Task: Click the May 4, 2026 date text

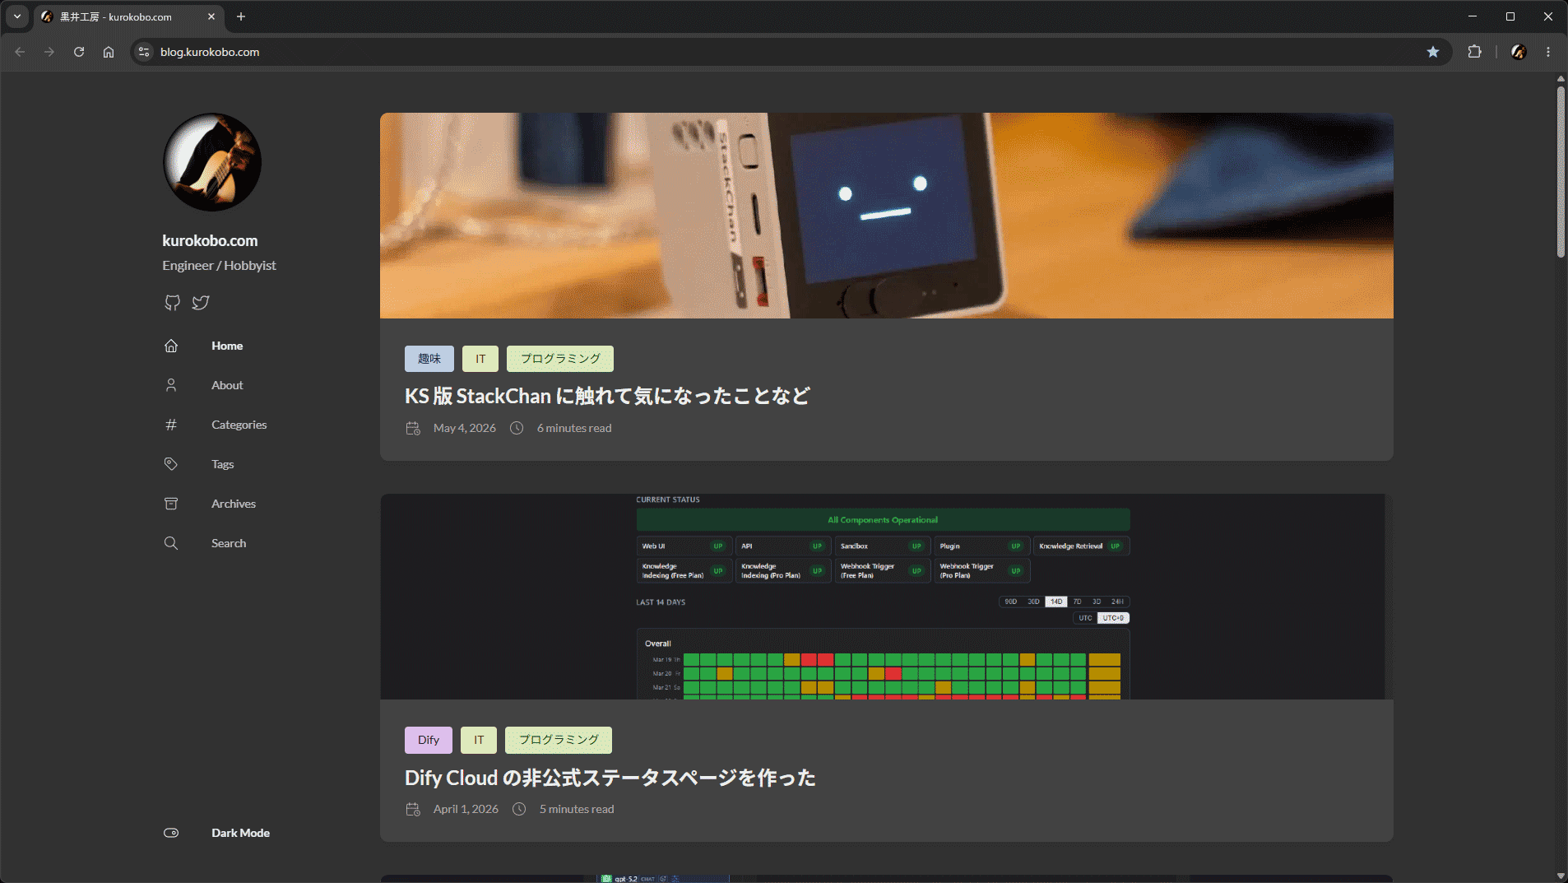Action: coord(465,428)
